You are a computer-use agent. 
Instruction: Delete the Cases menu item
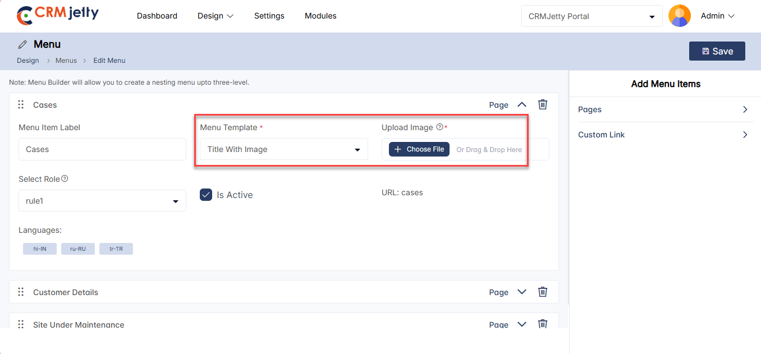pyautogui.click(x=543, y=104)
